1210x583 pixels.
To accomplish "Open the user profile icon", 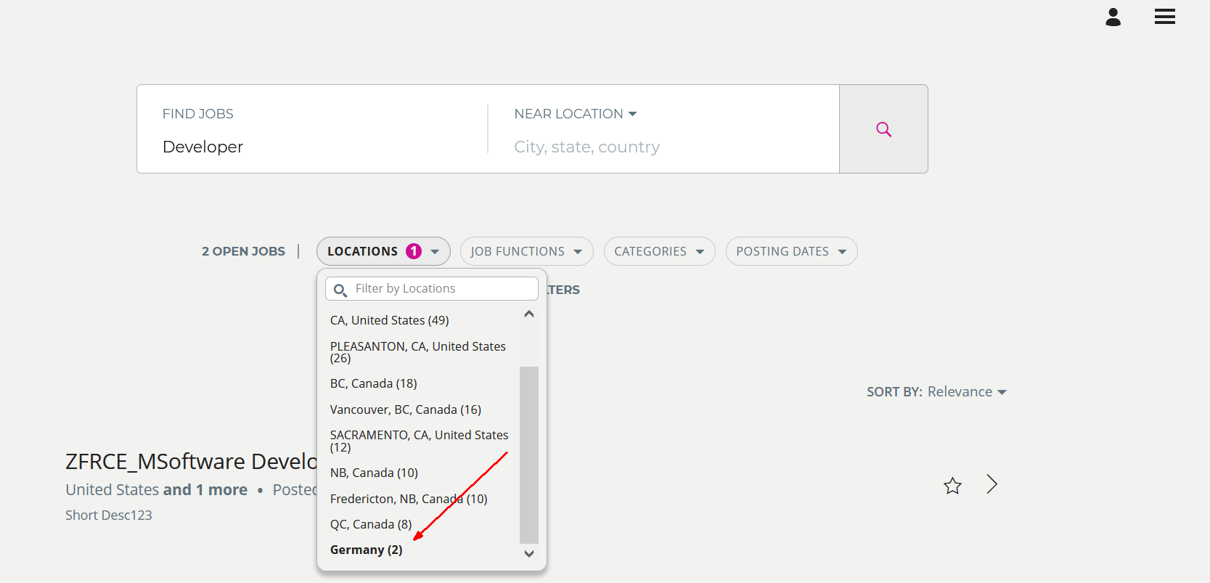I will [1113, 17].
